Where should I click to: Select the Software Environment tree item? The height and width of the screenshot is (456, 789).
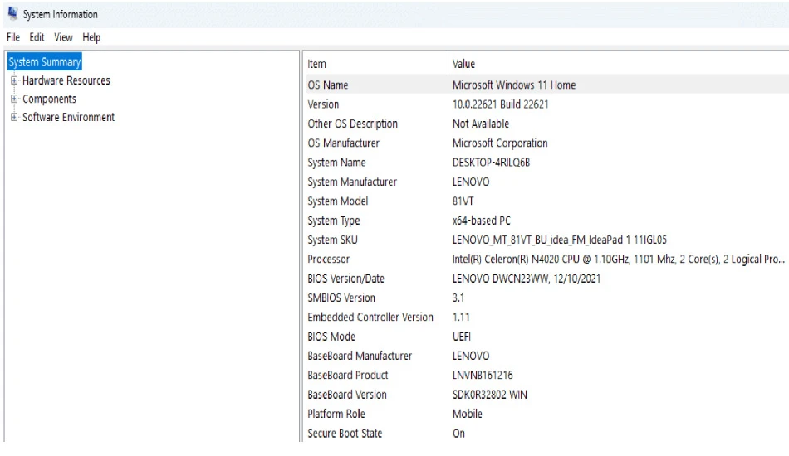(x=68, y=117)
